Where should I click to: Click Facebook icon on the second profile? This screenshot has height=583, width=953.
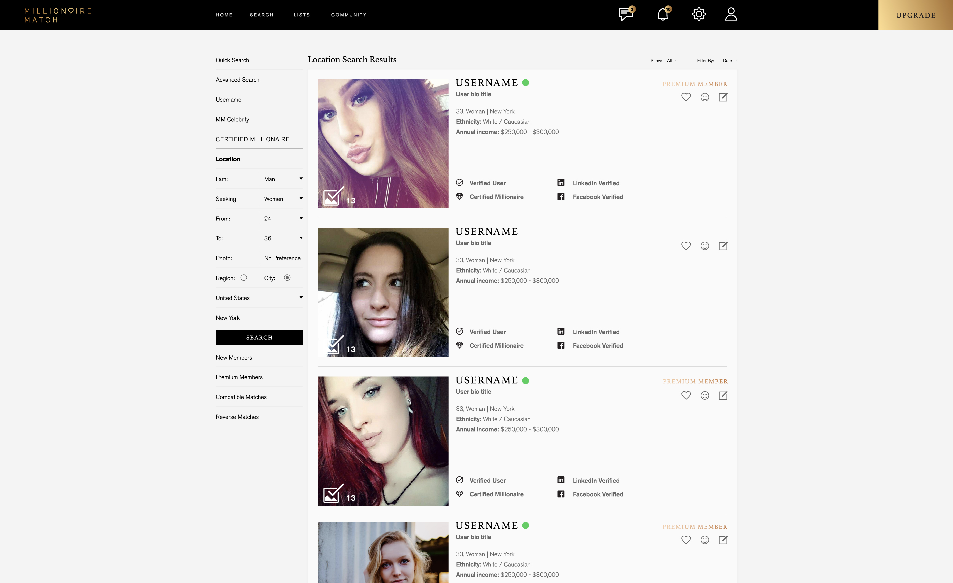click(561, 345)
